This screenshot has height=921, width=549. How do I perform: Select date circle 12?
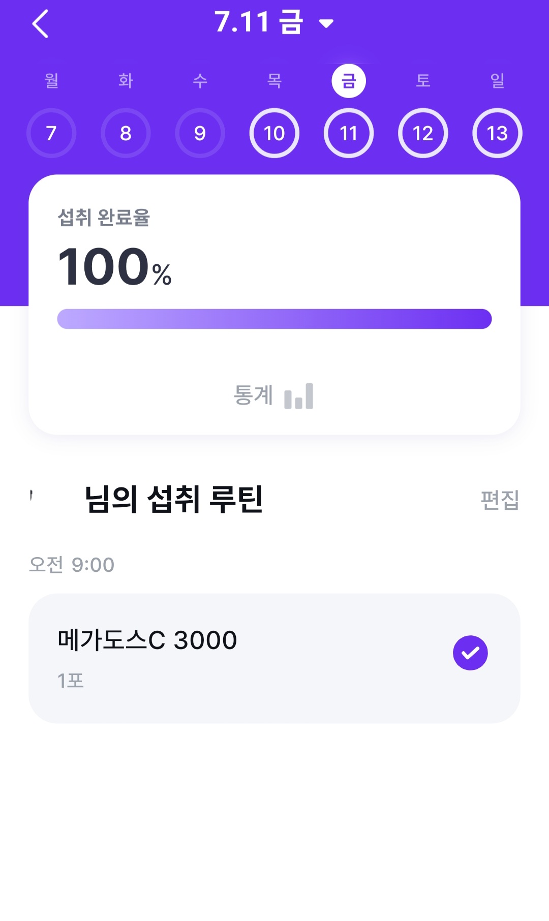(x=423, y=133)
